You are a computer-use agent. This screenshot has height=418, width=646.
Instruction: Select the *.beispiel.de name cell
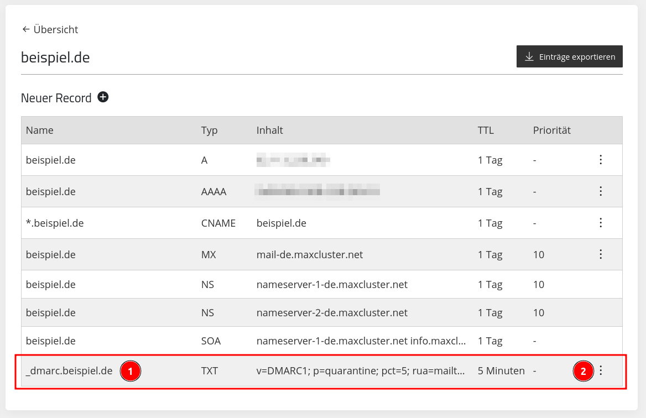[x=55, y=223]
